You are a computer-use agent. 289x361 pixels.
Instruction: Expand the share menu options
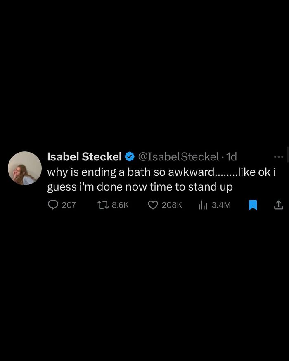tap(279, 205)
